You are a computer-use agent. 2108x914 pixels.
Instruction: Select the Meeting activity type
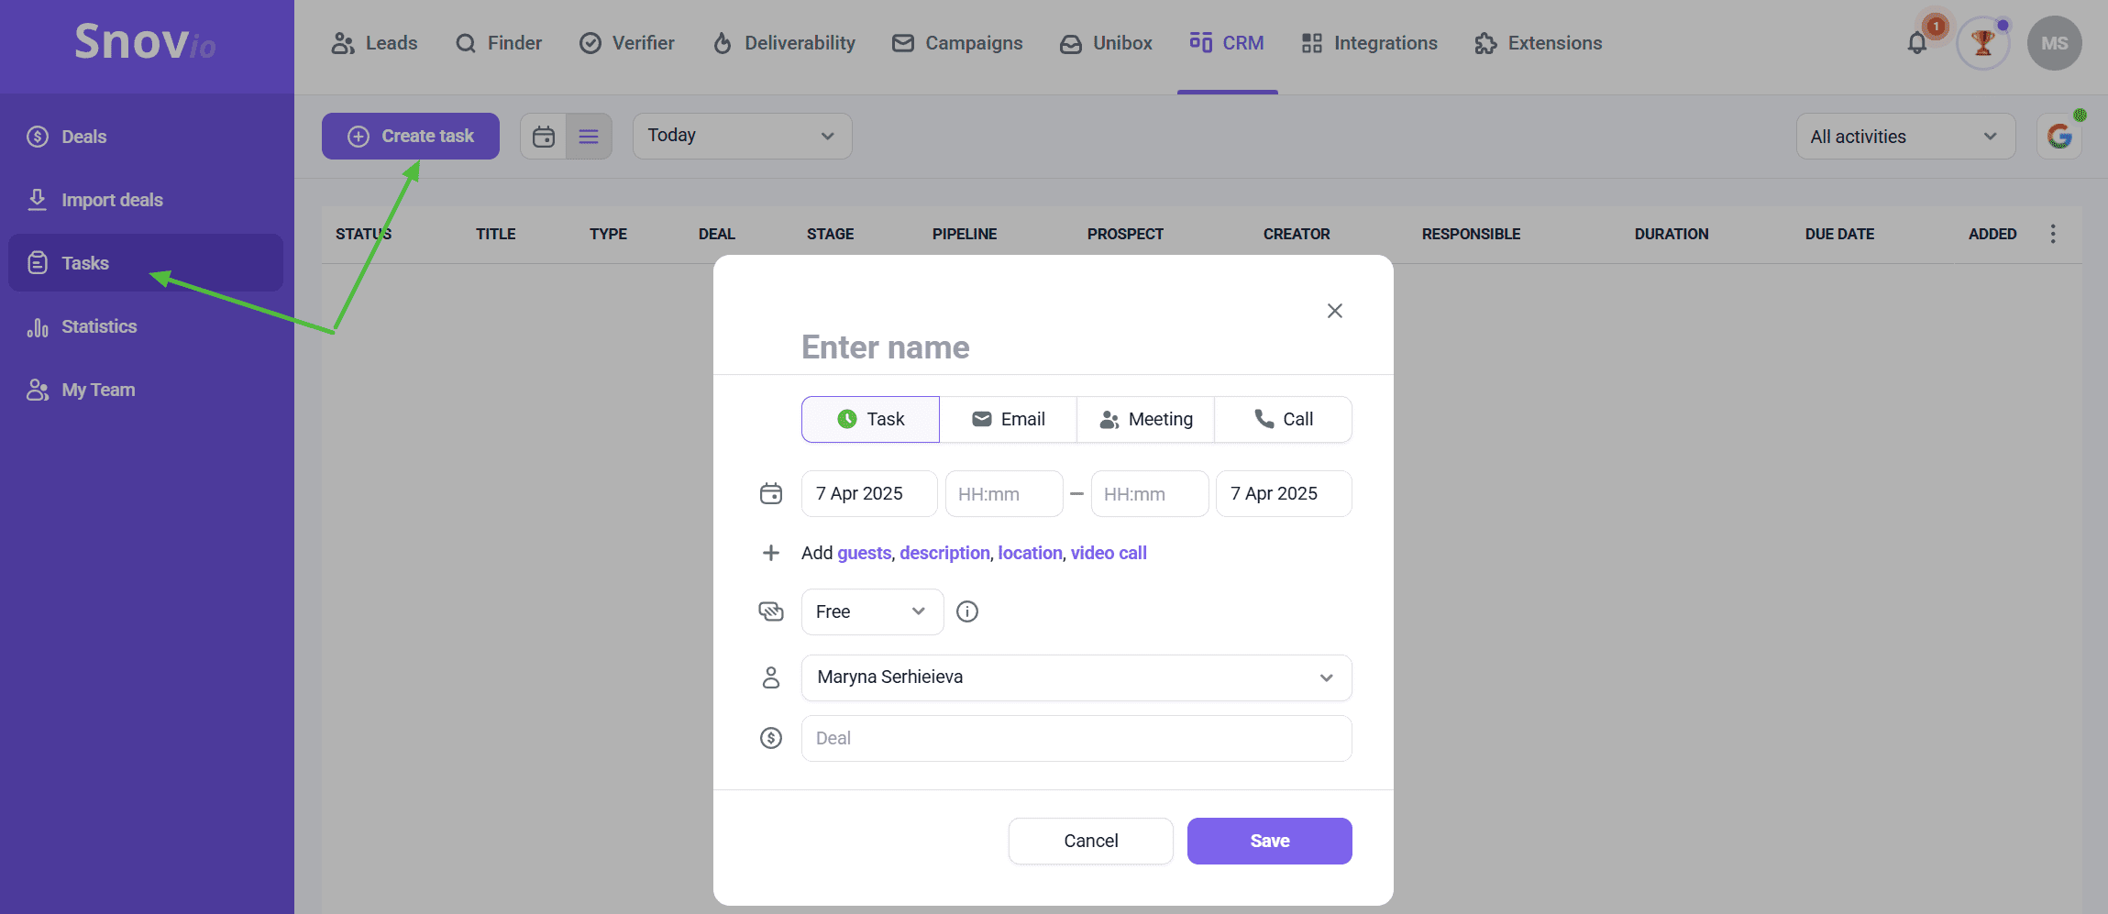click(1145, 419)
